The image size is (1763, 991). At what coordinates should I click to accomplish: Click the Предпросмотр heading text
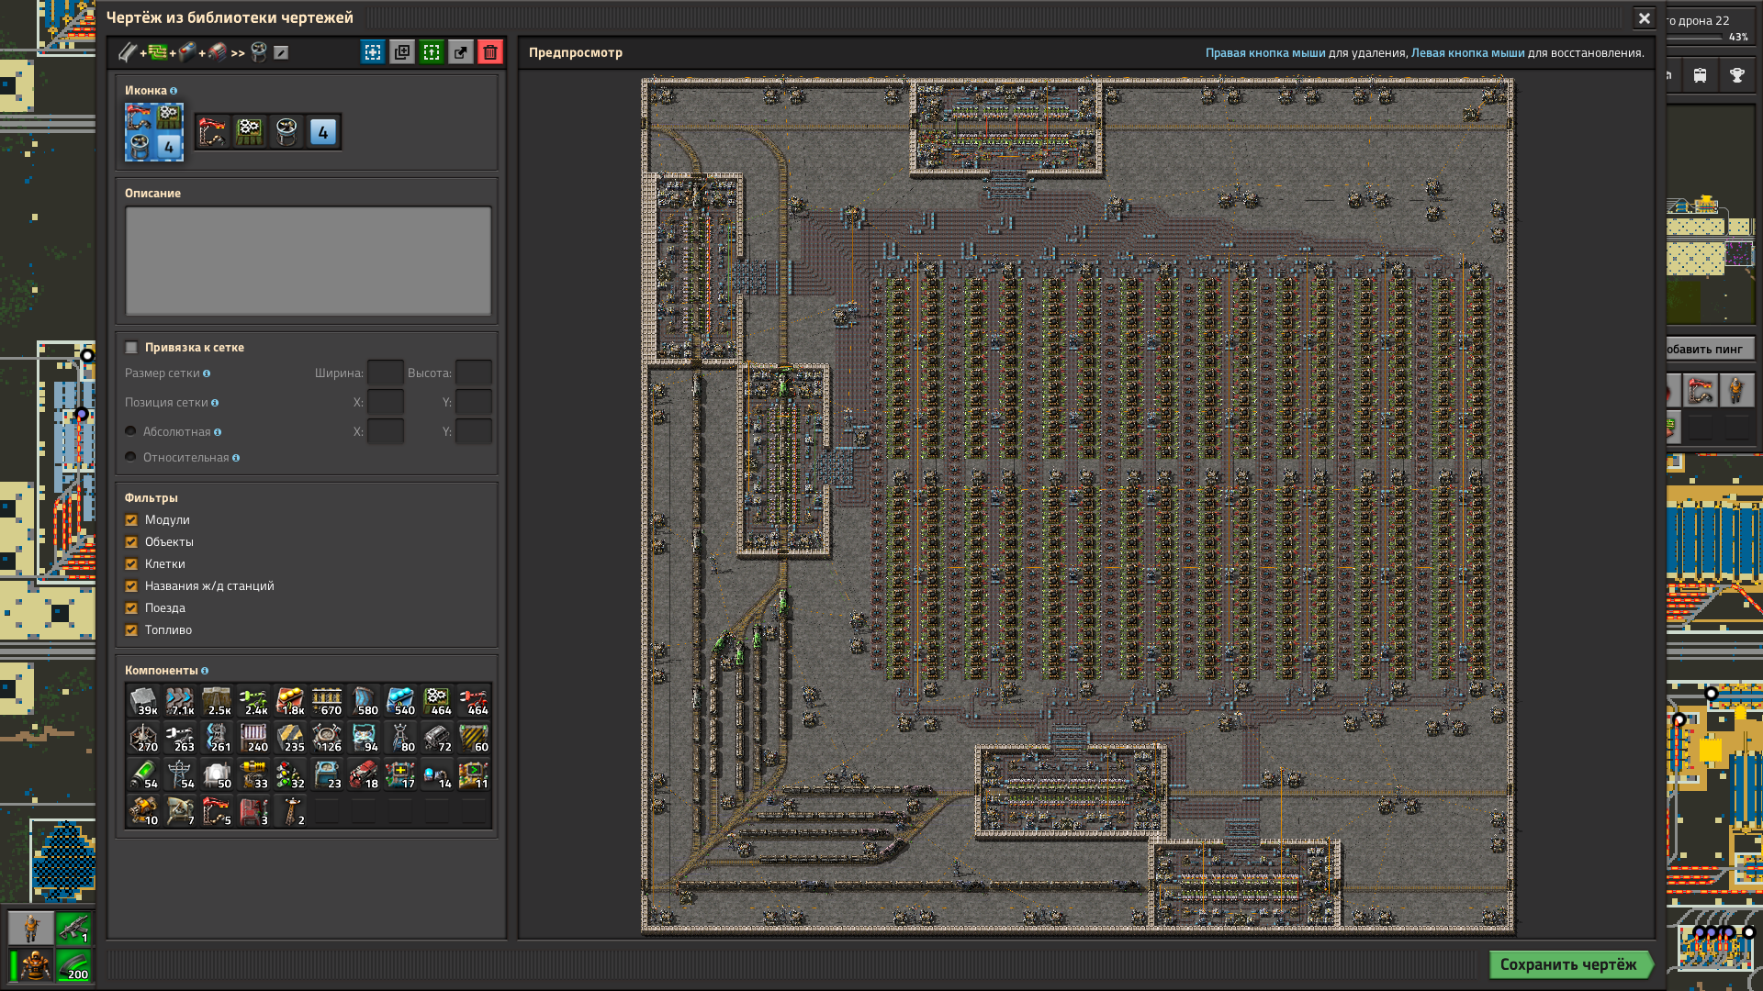576,52
